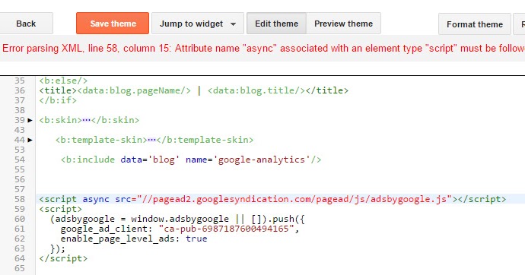525x275 pixels.
Task: Click the folded ellipsis inside the b:skin tag
Action: tap(87, 120)
